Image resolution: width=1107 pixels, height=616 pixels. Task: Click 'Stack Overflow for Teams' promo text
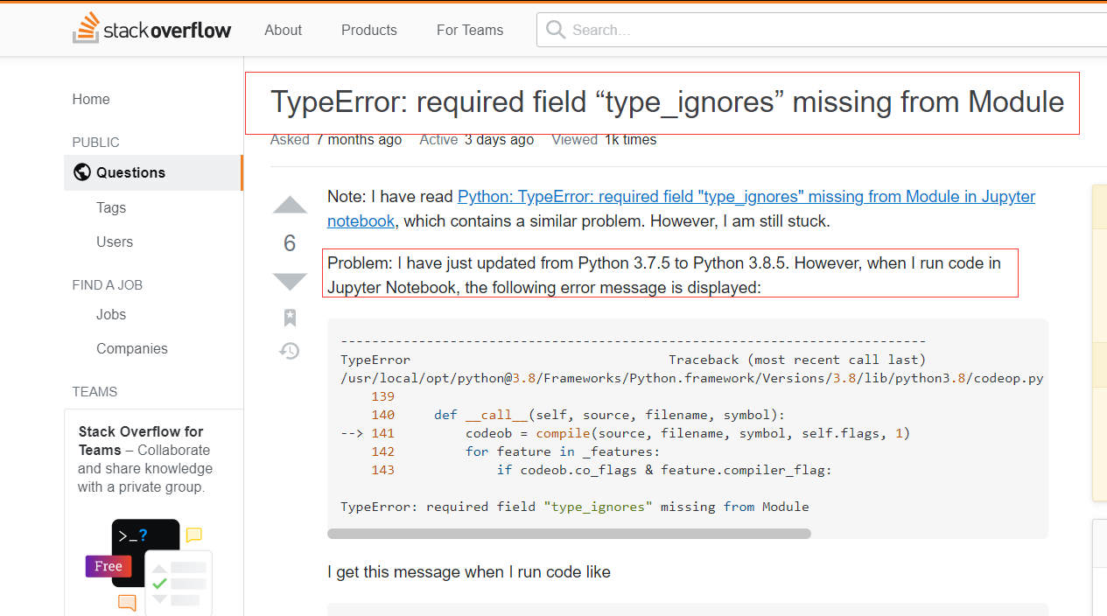tap(144, 459)
